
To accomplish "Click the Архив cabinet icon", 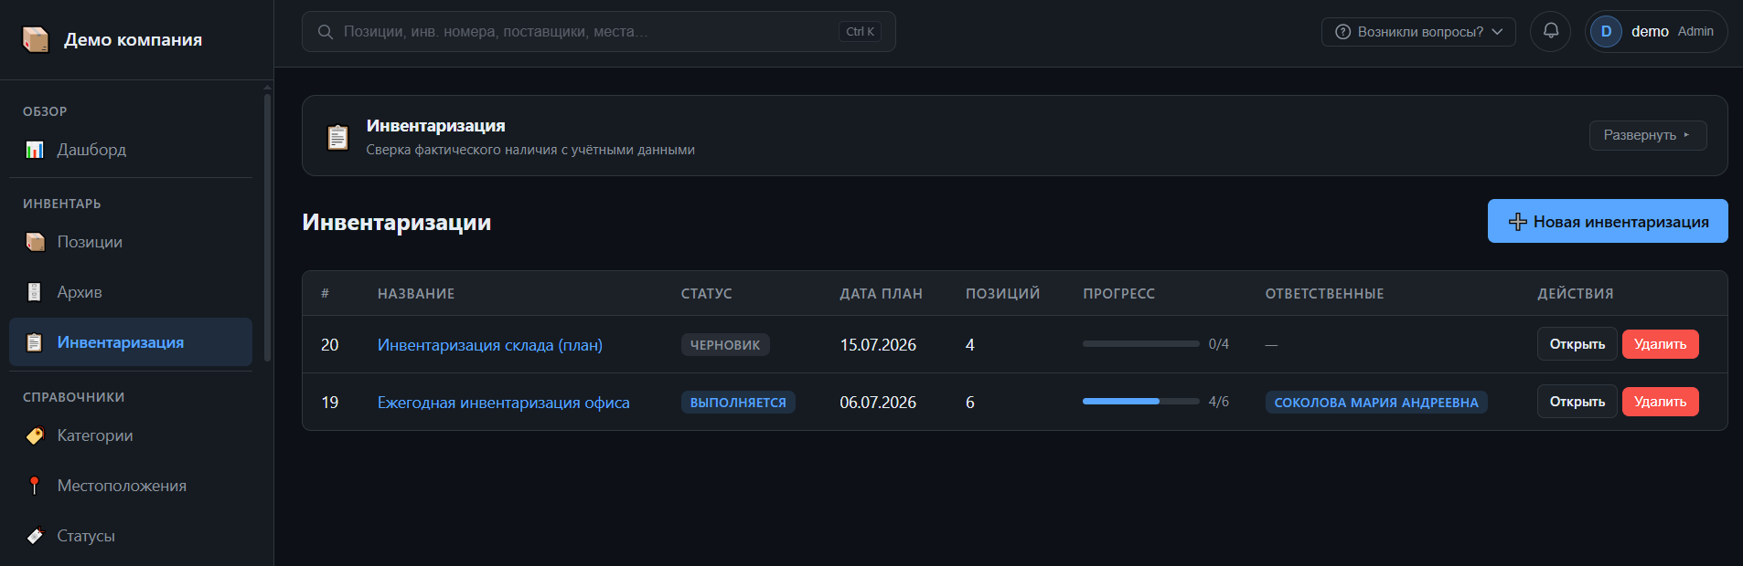I will tap(35, 292).
